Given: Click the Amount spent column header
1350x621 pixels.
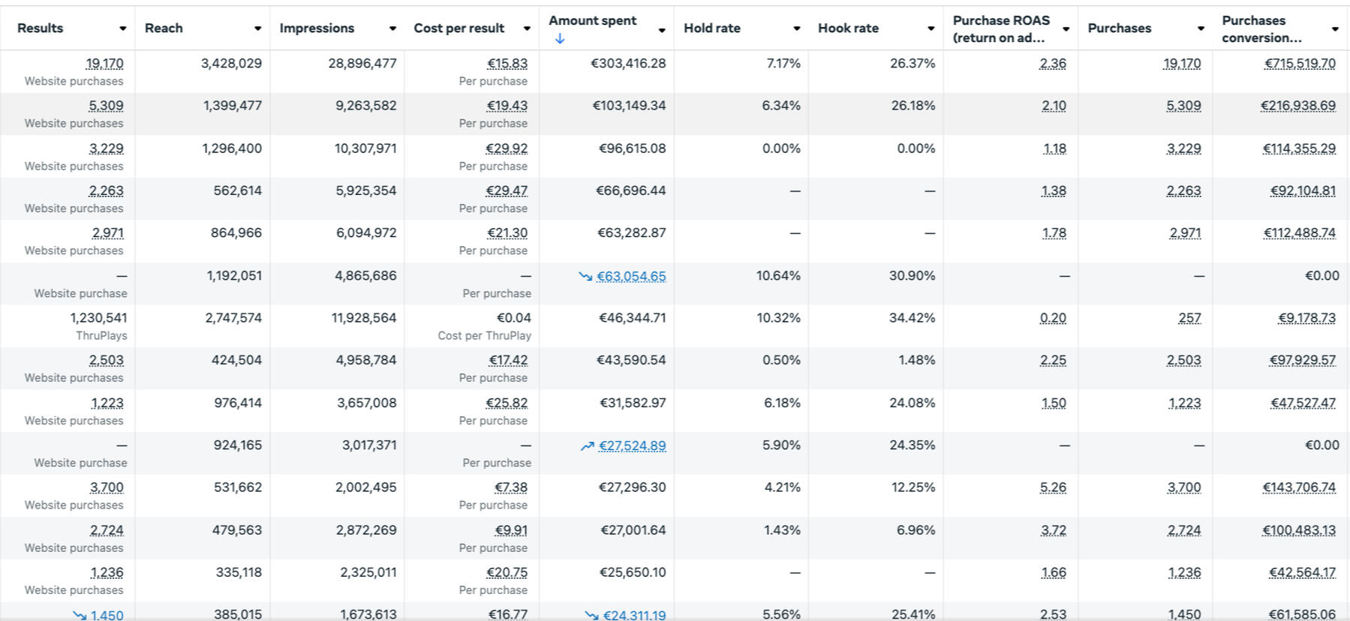Looking at the screenshot, I should (592, 21).
